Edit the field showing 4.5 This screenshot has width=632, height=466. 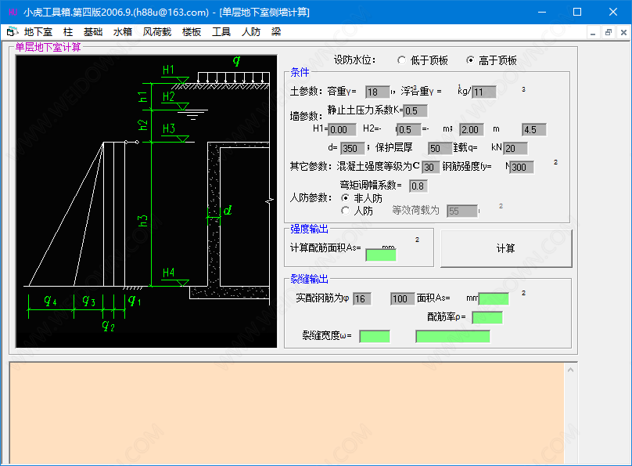click(534, 129)
